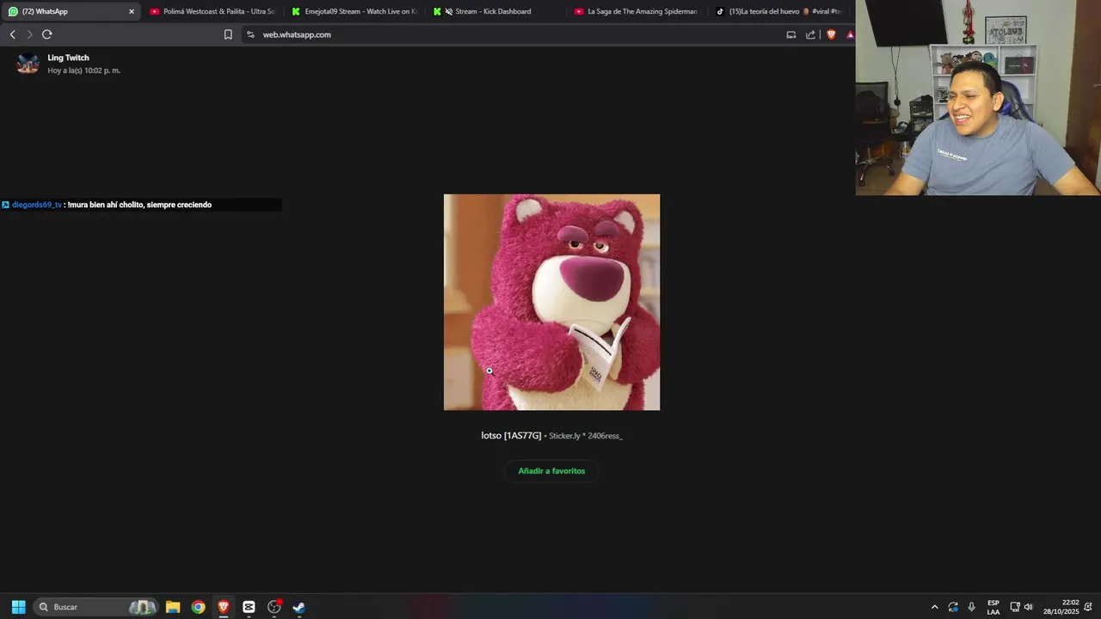Click the microphone tray icon
Viewport: 1101px width, 619px height.
(971, 607)
